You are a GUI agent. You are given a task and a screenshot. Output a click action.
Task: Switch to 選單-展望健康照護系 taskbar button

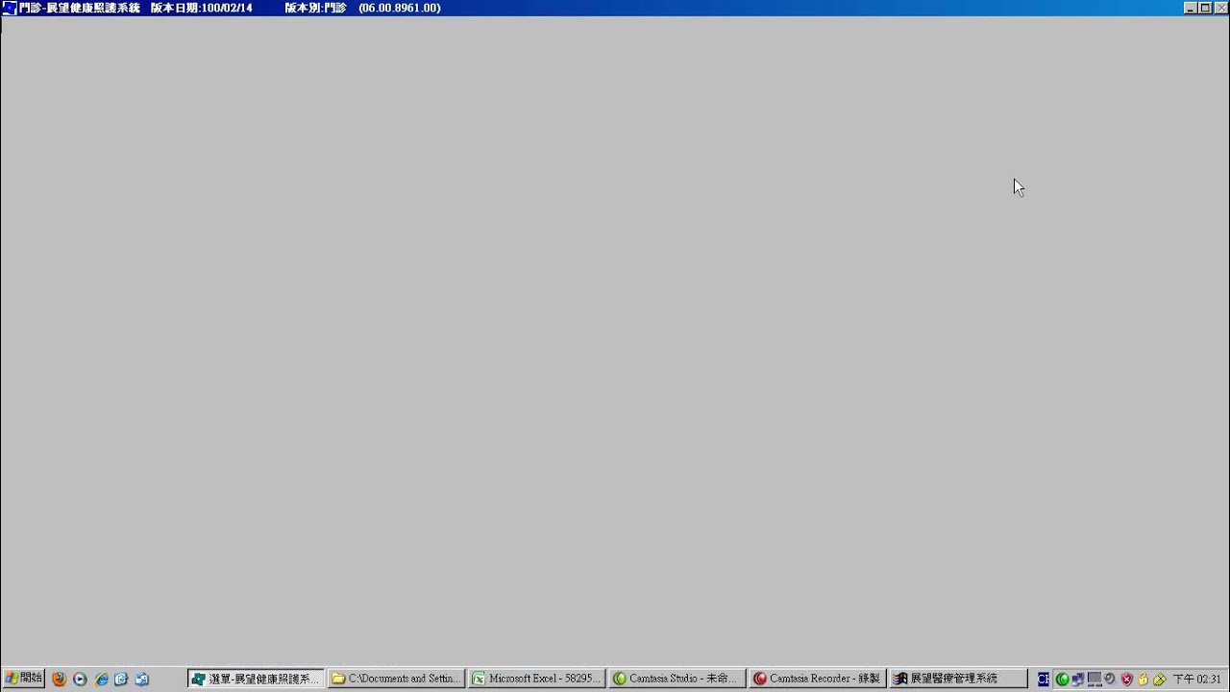tap(257, 679)
